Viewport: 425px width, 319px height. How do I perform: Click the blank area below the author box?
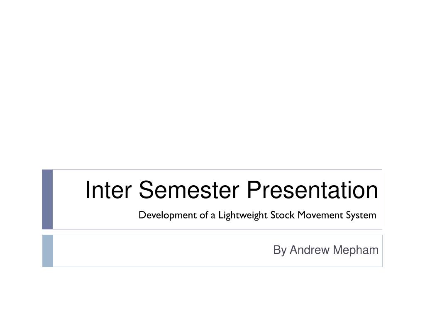[x=212, y=293]
